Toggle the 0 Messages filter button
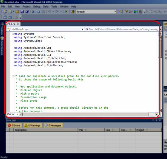 (53, 125)
